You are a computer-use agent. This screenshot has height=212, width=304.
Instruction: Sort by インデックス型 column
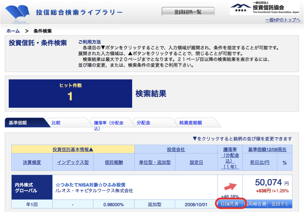(x=73, y=162)
